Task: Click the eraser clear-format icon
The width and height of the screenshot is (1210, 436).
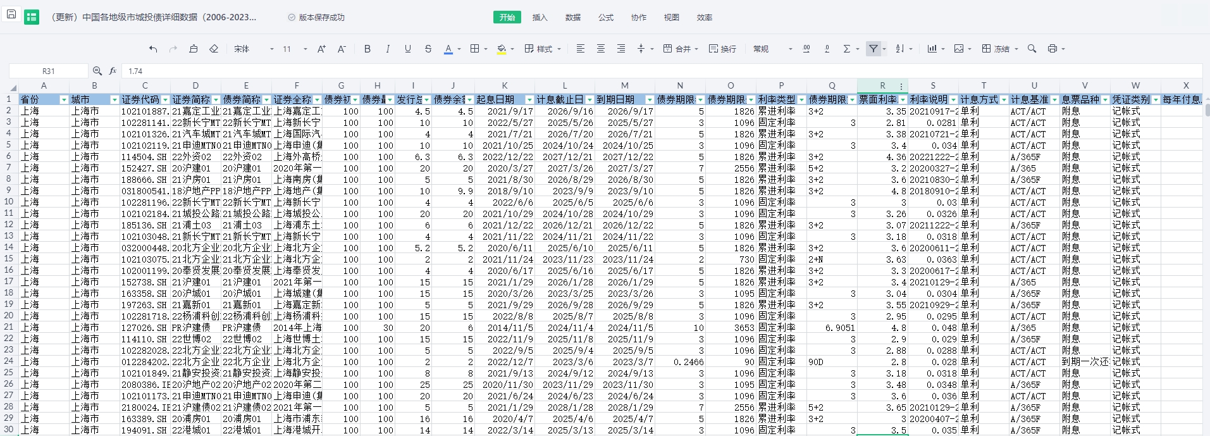Action: pyautogui.click(x=214, y=49)
